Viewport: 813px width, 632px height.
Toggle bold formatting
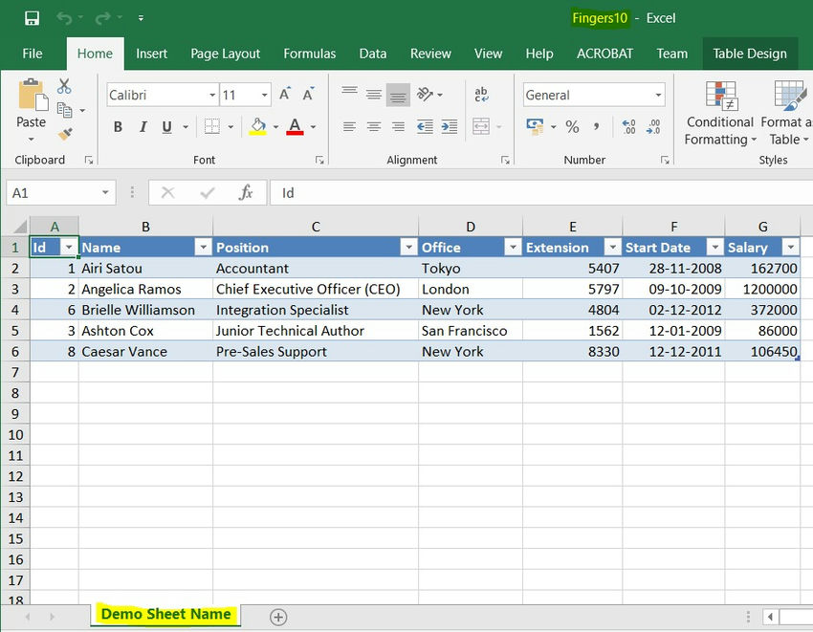(x=118, y=126)
